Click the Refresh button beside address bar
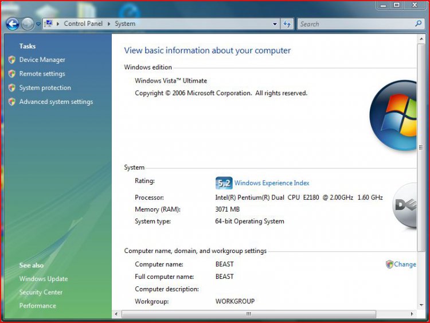Viewport: 430px width, 323px height. tap(287, 24)
